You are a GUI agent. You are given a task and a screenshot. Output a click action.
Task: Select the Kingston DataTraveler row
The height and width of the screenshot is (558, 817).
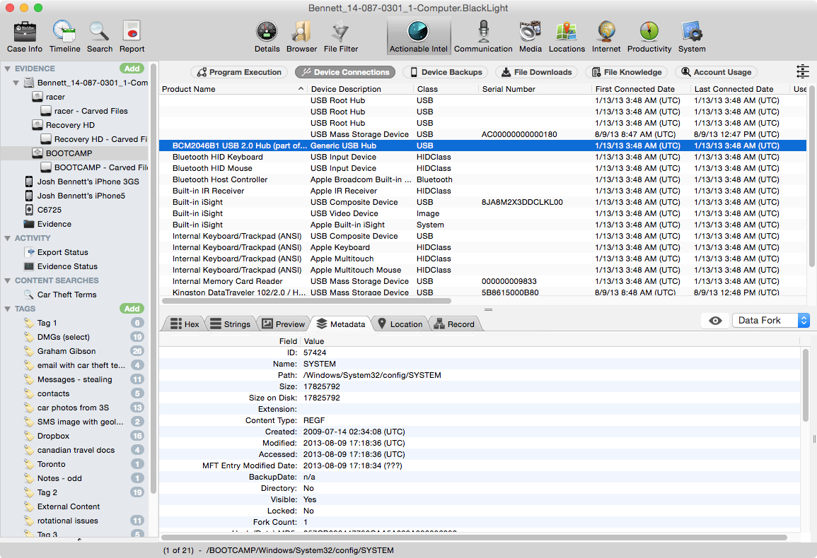click(x=239, y=292)
